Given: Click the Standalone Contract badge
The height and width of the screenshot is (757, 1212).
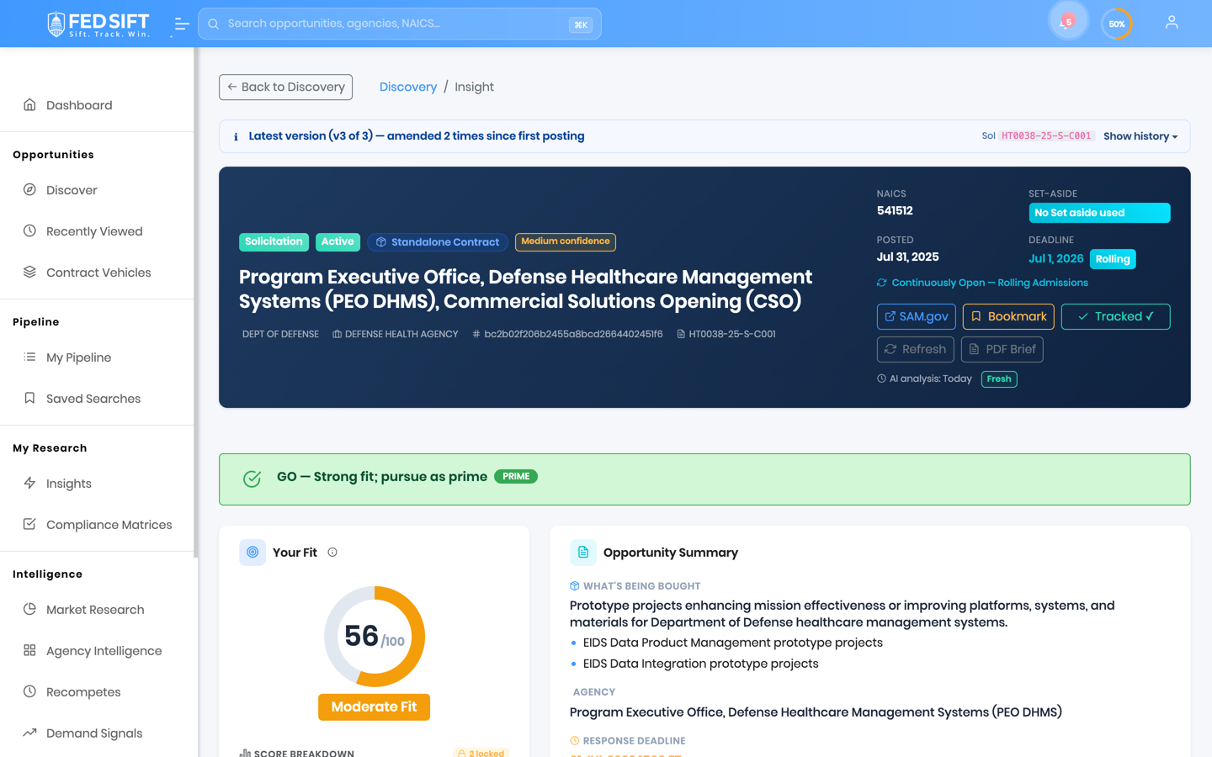Looking at the screenshot, I should (x=438, y=242).
